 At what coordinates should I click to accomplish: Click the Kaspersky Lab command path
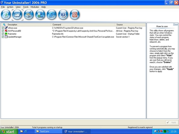coord(83,31)
